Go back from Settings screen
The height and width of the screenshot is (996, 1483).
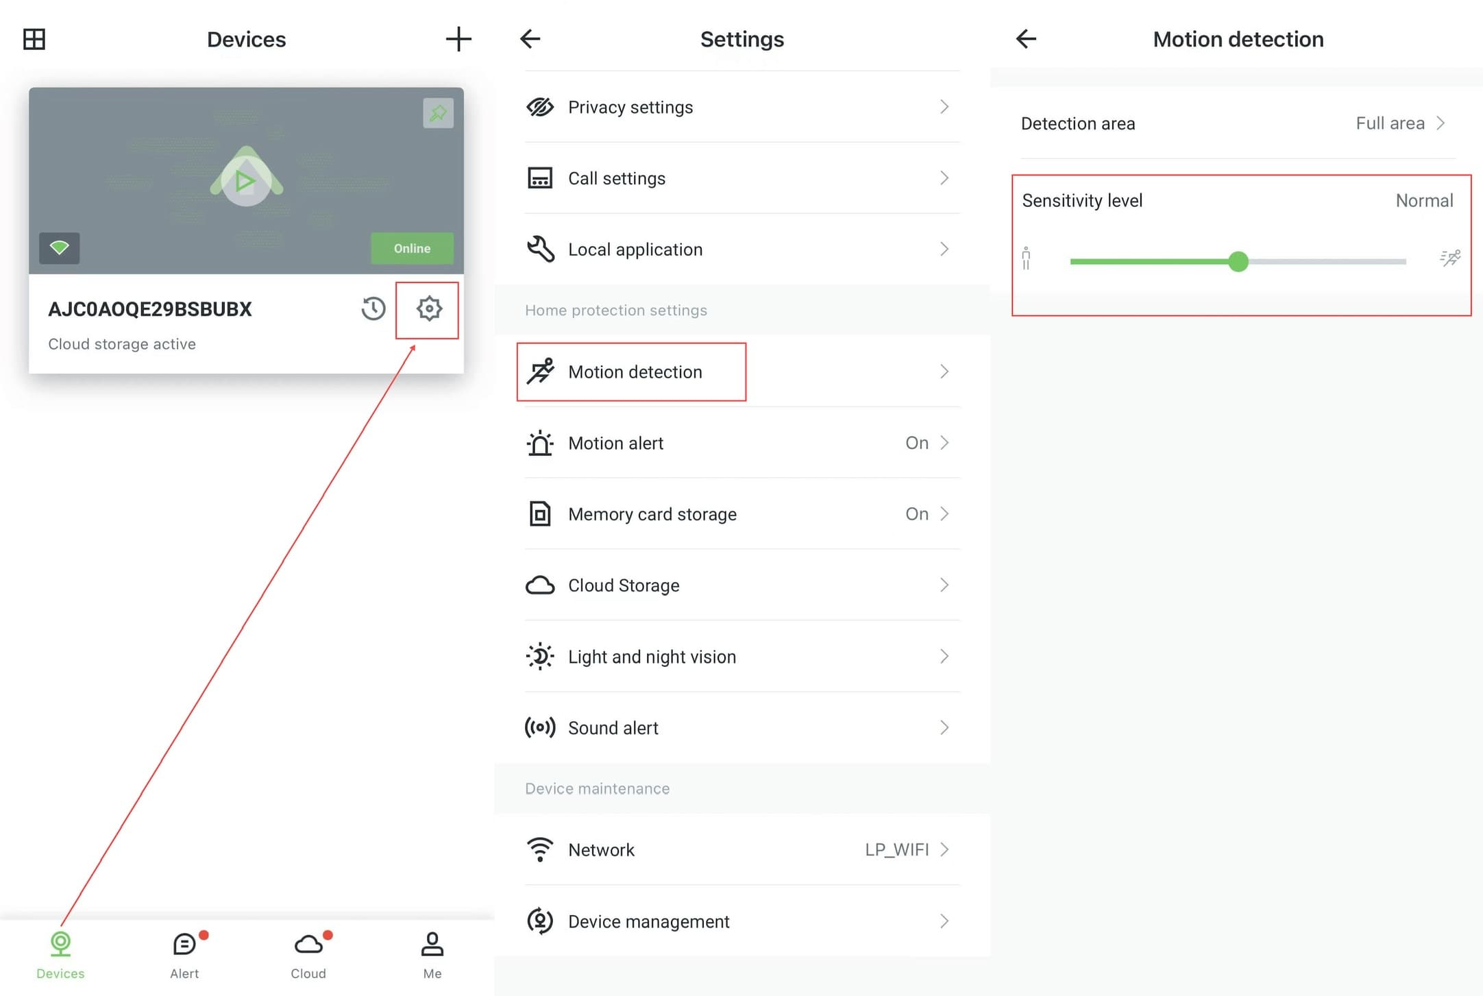(x=530, y=39)
